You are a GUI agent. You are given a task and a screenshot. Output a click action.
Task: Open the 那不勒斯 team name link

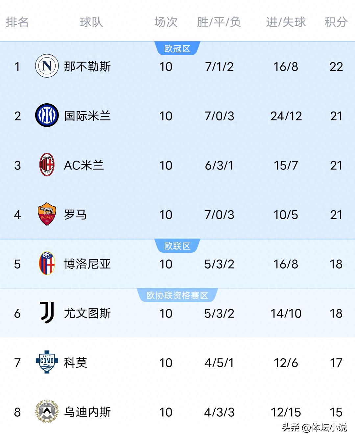(x=87, y=66)
